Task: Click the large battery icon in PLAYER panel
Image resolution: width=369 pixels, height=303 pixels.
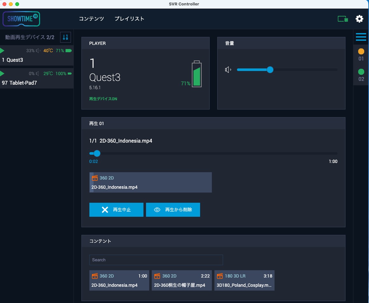Action: click(197, 74)
